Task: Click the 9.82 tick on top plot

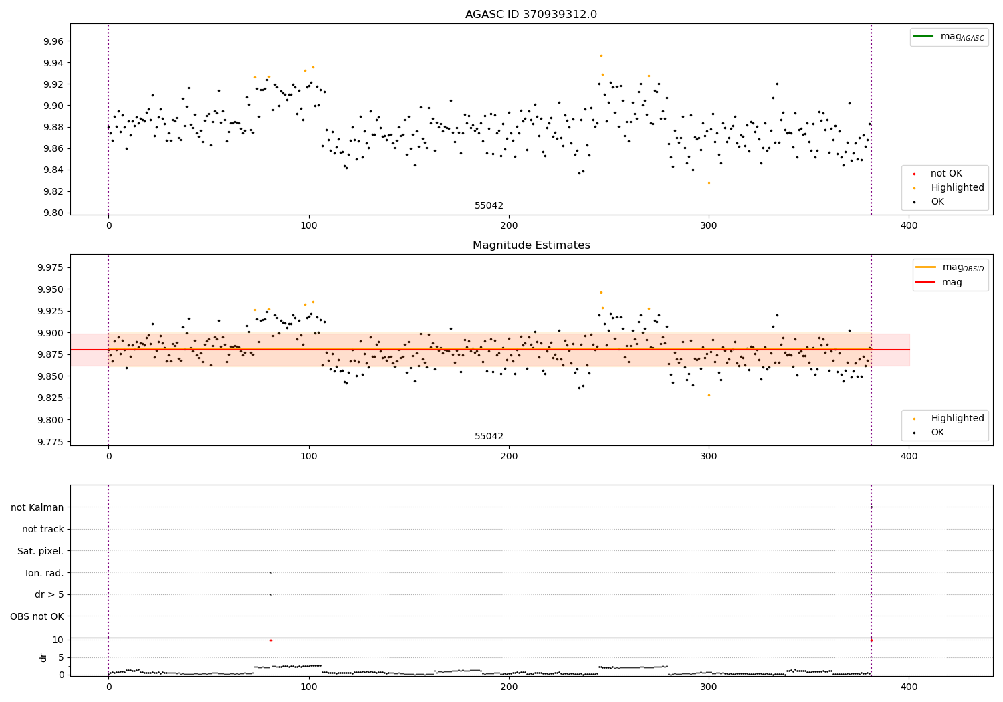Action: point(53,191)
